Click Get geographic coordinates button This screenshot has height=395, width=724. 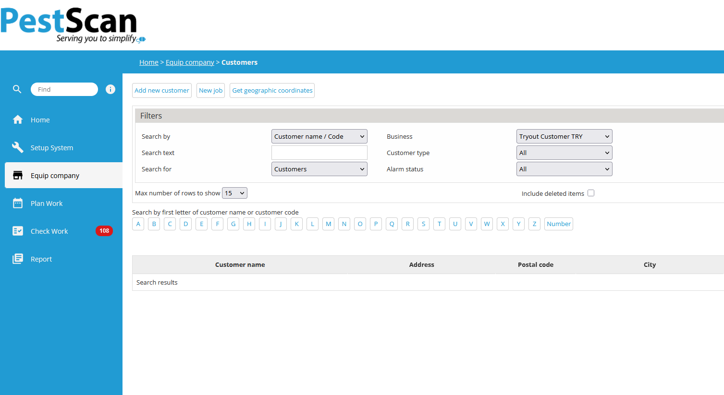click(x=272, y=90)
